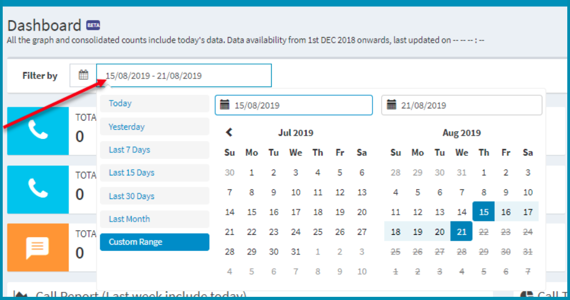Select 10 in the Jul 2019 second row

point(296,192)
